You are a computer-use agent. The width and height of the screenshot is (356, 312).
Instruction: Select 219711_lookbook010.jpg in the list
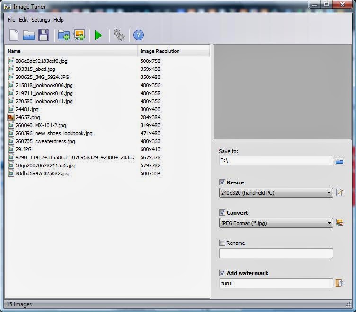(44, 93)
